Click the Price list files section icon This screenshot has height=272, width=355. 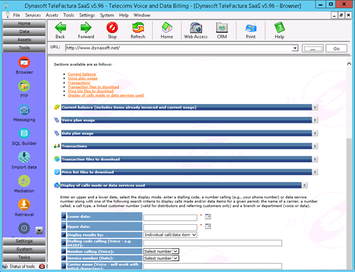pos(57,172)
